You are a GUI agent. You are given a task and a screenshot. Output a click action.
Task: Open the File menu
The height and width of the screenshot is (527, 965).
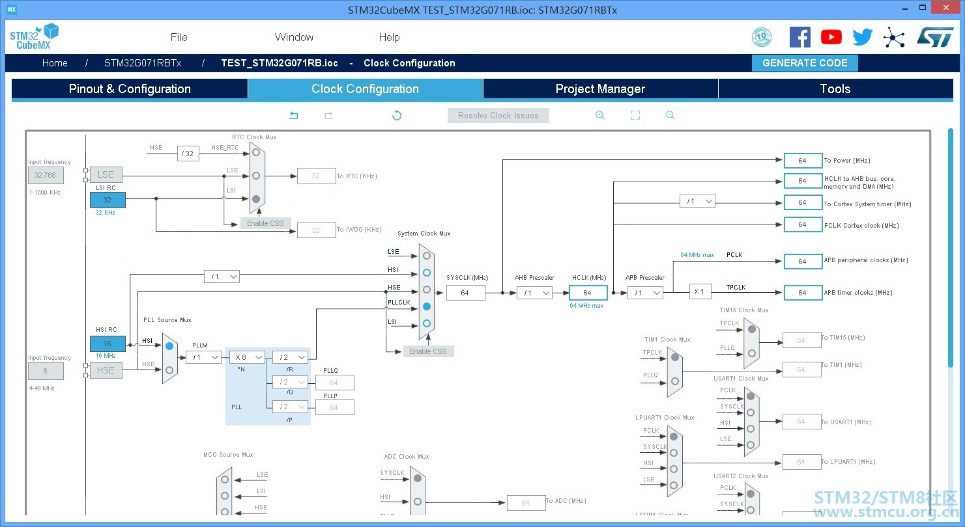click(x=179, y=37)
